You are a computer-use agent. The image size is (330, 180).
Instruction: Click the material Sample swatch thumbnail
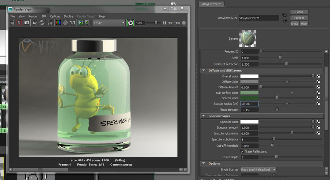click(x=248, y=38)
